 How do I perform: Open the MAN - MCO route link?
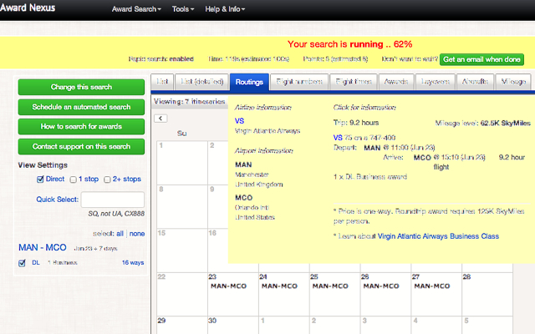tap(43, 247)
